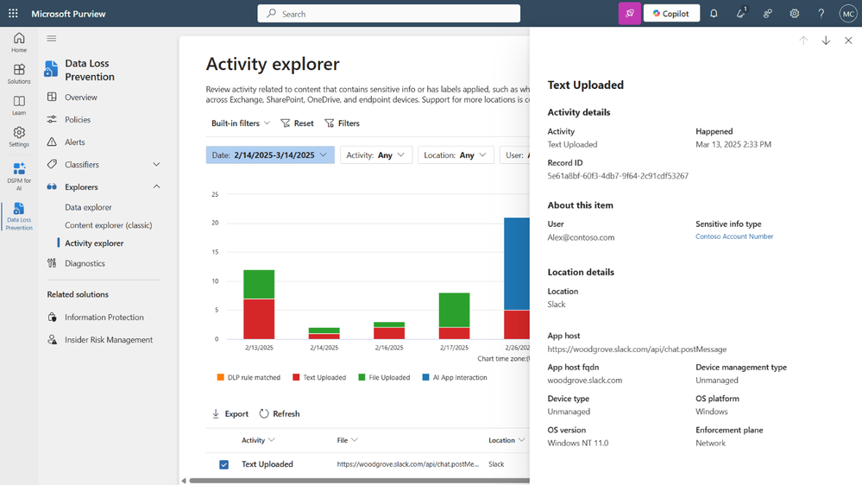The width and height of the screenshot is (862, 485).
Task: Click the Copilot button
Action: pyautogui.click(x=671, y=13)
